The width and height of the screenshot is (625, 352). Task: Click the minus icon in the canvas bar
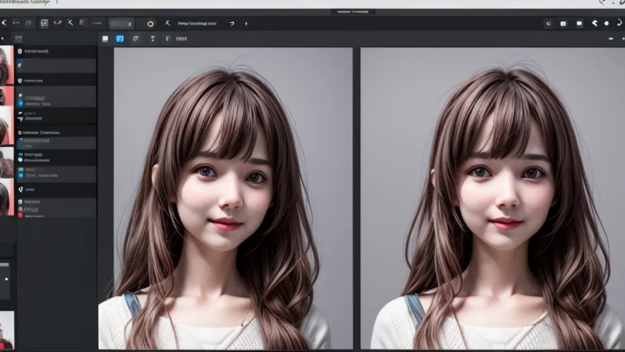tap(611, 38)
